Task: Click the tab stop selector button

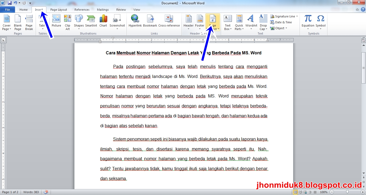Action: (3, 40)
